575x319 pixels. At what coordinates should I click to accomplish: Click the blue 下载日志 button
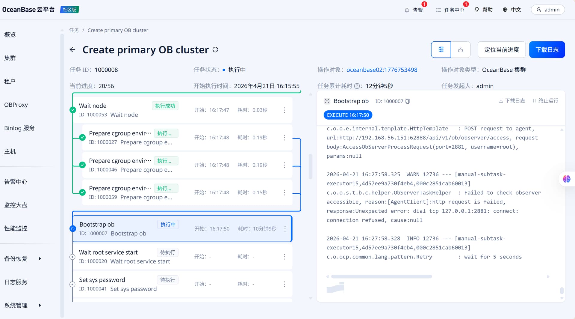547,50
